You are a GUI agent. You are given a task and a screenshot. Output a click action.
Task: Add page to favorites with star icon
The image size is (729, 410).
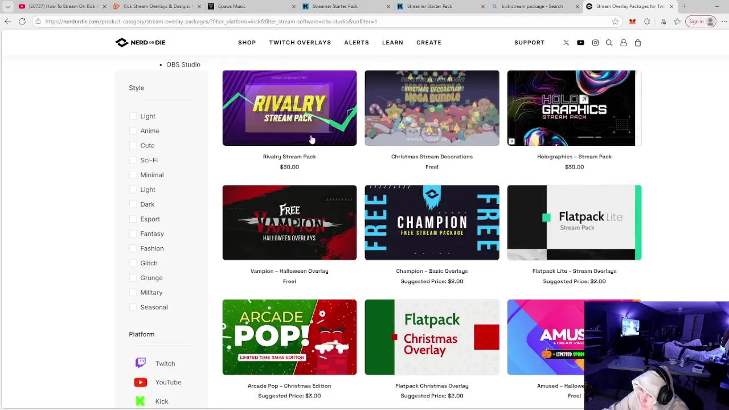coord(616,22)
